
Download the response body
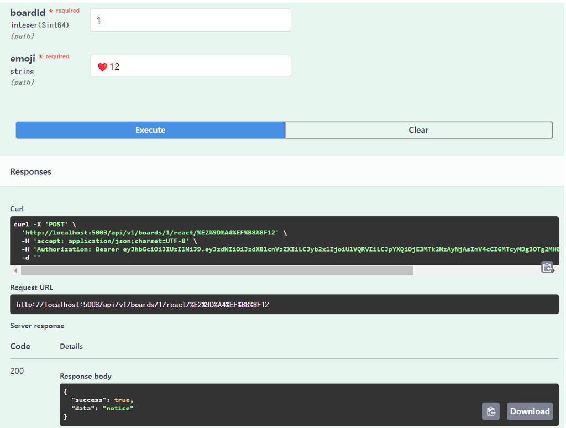coord(530,411)
